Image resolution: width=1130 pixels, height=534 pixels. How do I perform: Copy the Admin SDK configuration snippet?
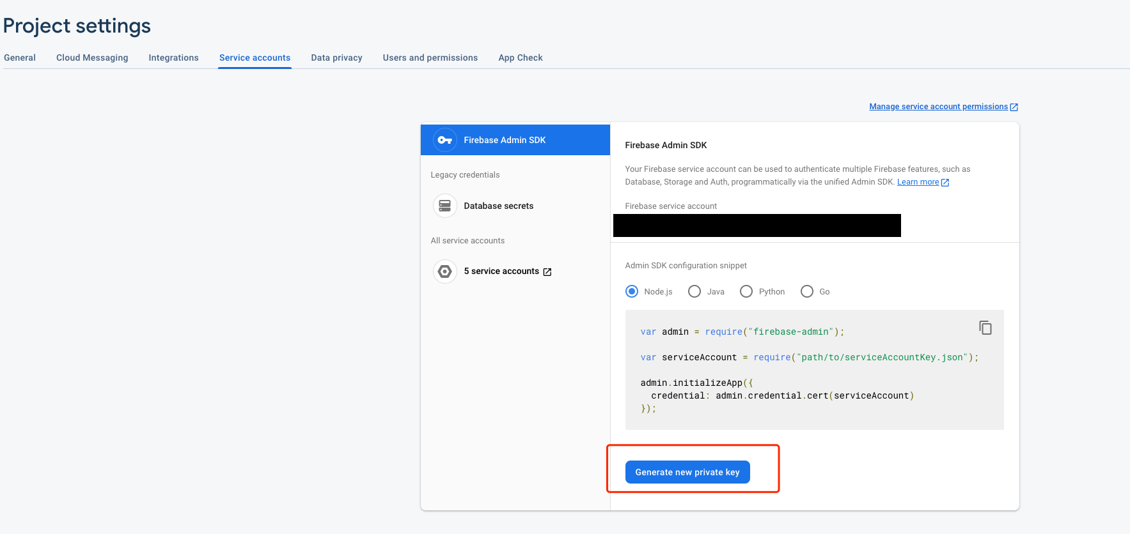(x=985, y=328)
